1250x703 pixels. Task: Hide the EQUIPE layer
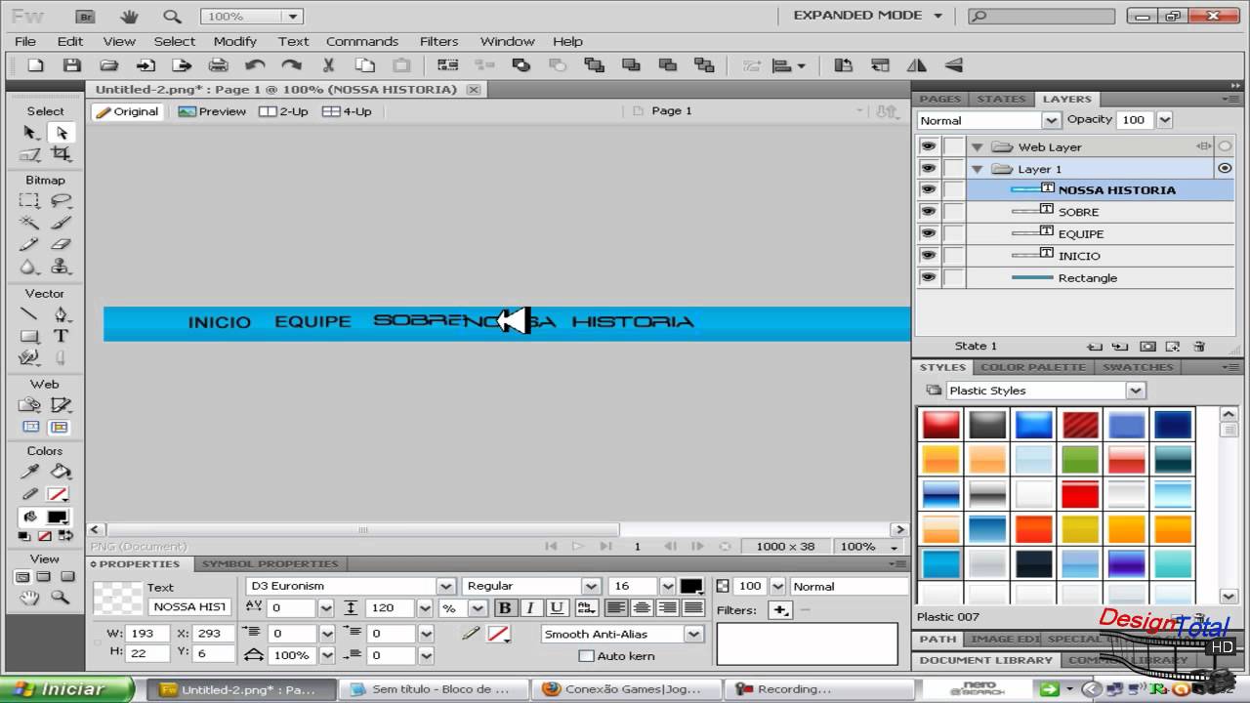(928, 233)
